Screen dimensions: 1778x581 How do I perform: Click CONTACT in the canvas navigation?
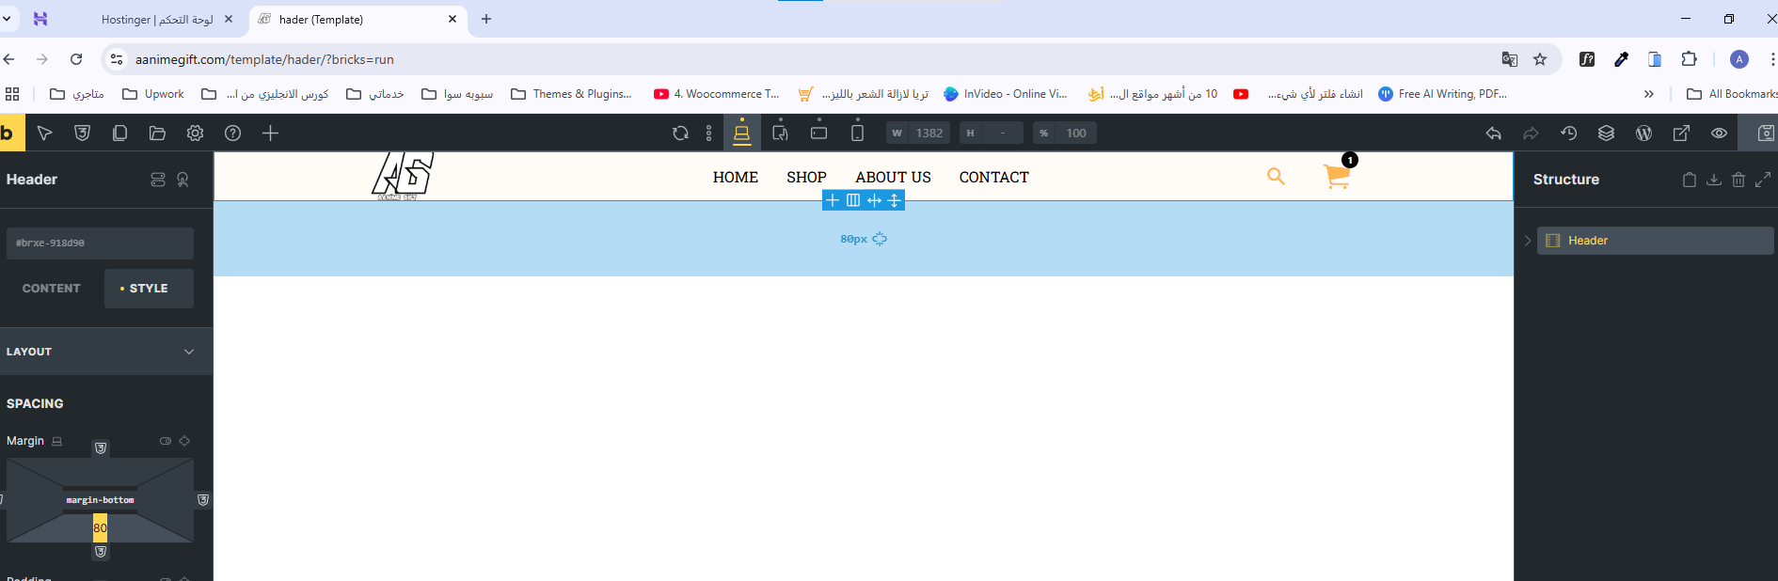pyautogui.click(x=993, y=177)
